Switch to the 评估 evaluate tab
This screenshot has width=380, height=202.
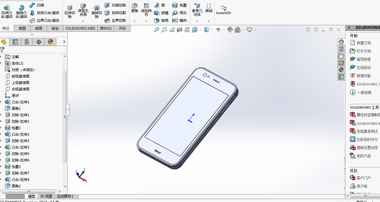(x=122, y=28)
